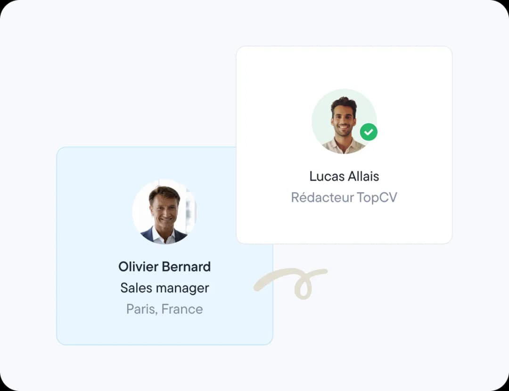Click the surname "Allais"

[363, 176]
